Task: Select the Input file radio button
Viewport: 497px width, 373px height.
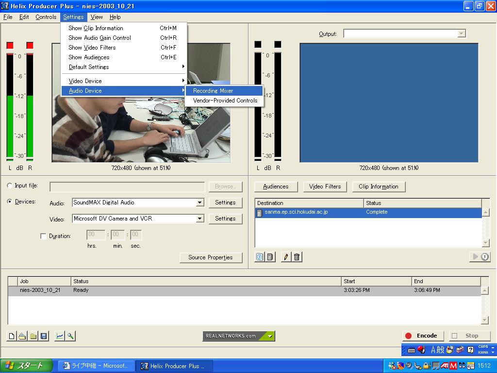Action: (10, 186)
